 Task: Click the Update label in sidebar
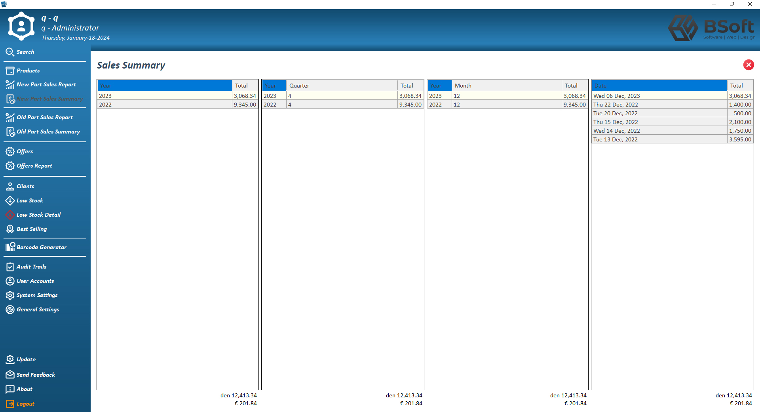[26, 359]
